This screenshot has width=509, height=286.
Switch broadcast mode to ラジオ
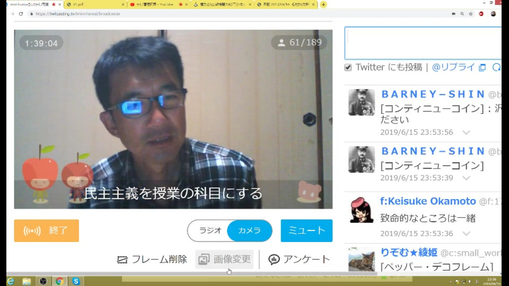coord(210,230)
